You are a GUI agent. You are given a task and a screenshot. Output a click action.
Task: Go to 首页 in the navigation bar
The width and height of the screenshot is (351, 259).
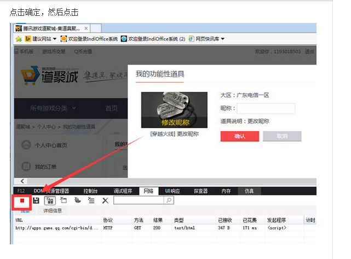point(112,108)
